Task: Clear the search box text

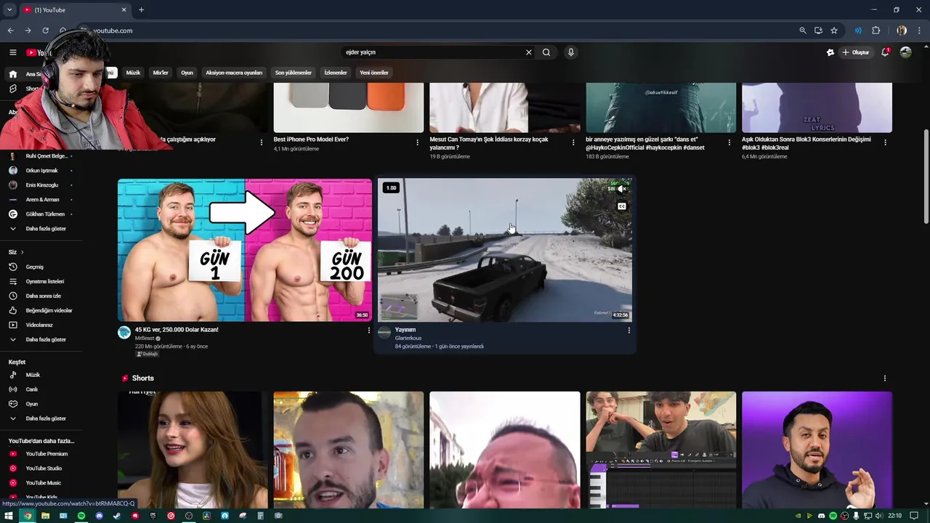Action: (529, 52)
